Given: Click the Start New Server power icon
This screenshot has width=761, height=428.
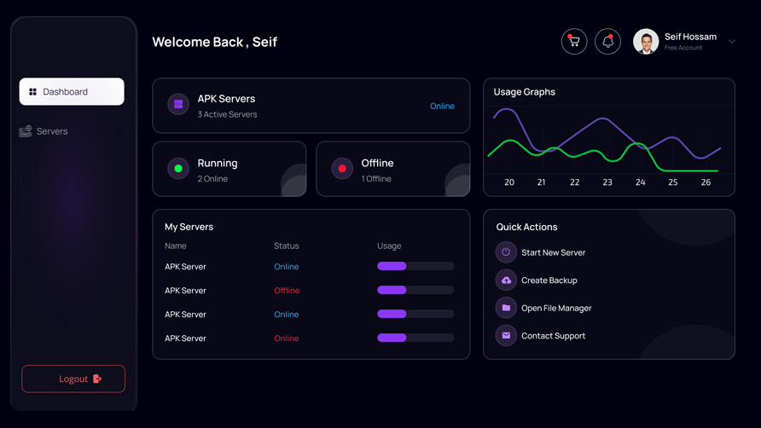Looking at the screenshot, I should click(x=506, y=252).
